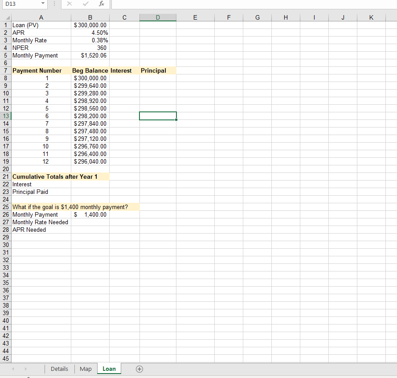Click the selected cell D13
The height and width of the screenshot is (378, 397).
tap(158, 116)
